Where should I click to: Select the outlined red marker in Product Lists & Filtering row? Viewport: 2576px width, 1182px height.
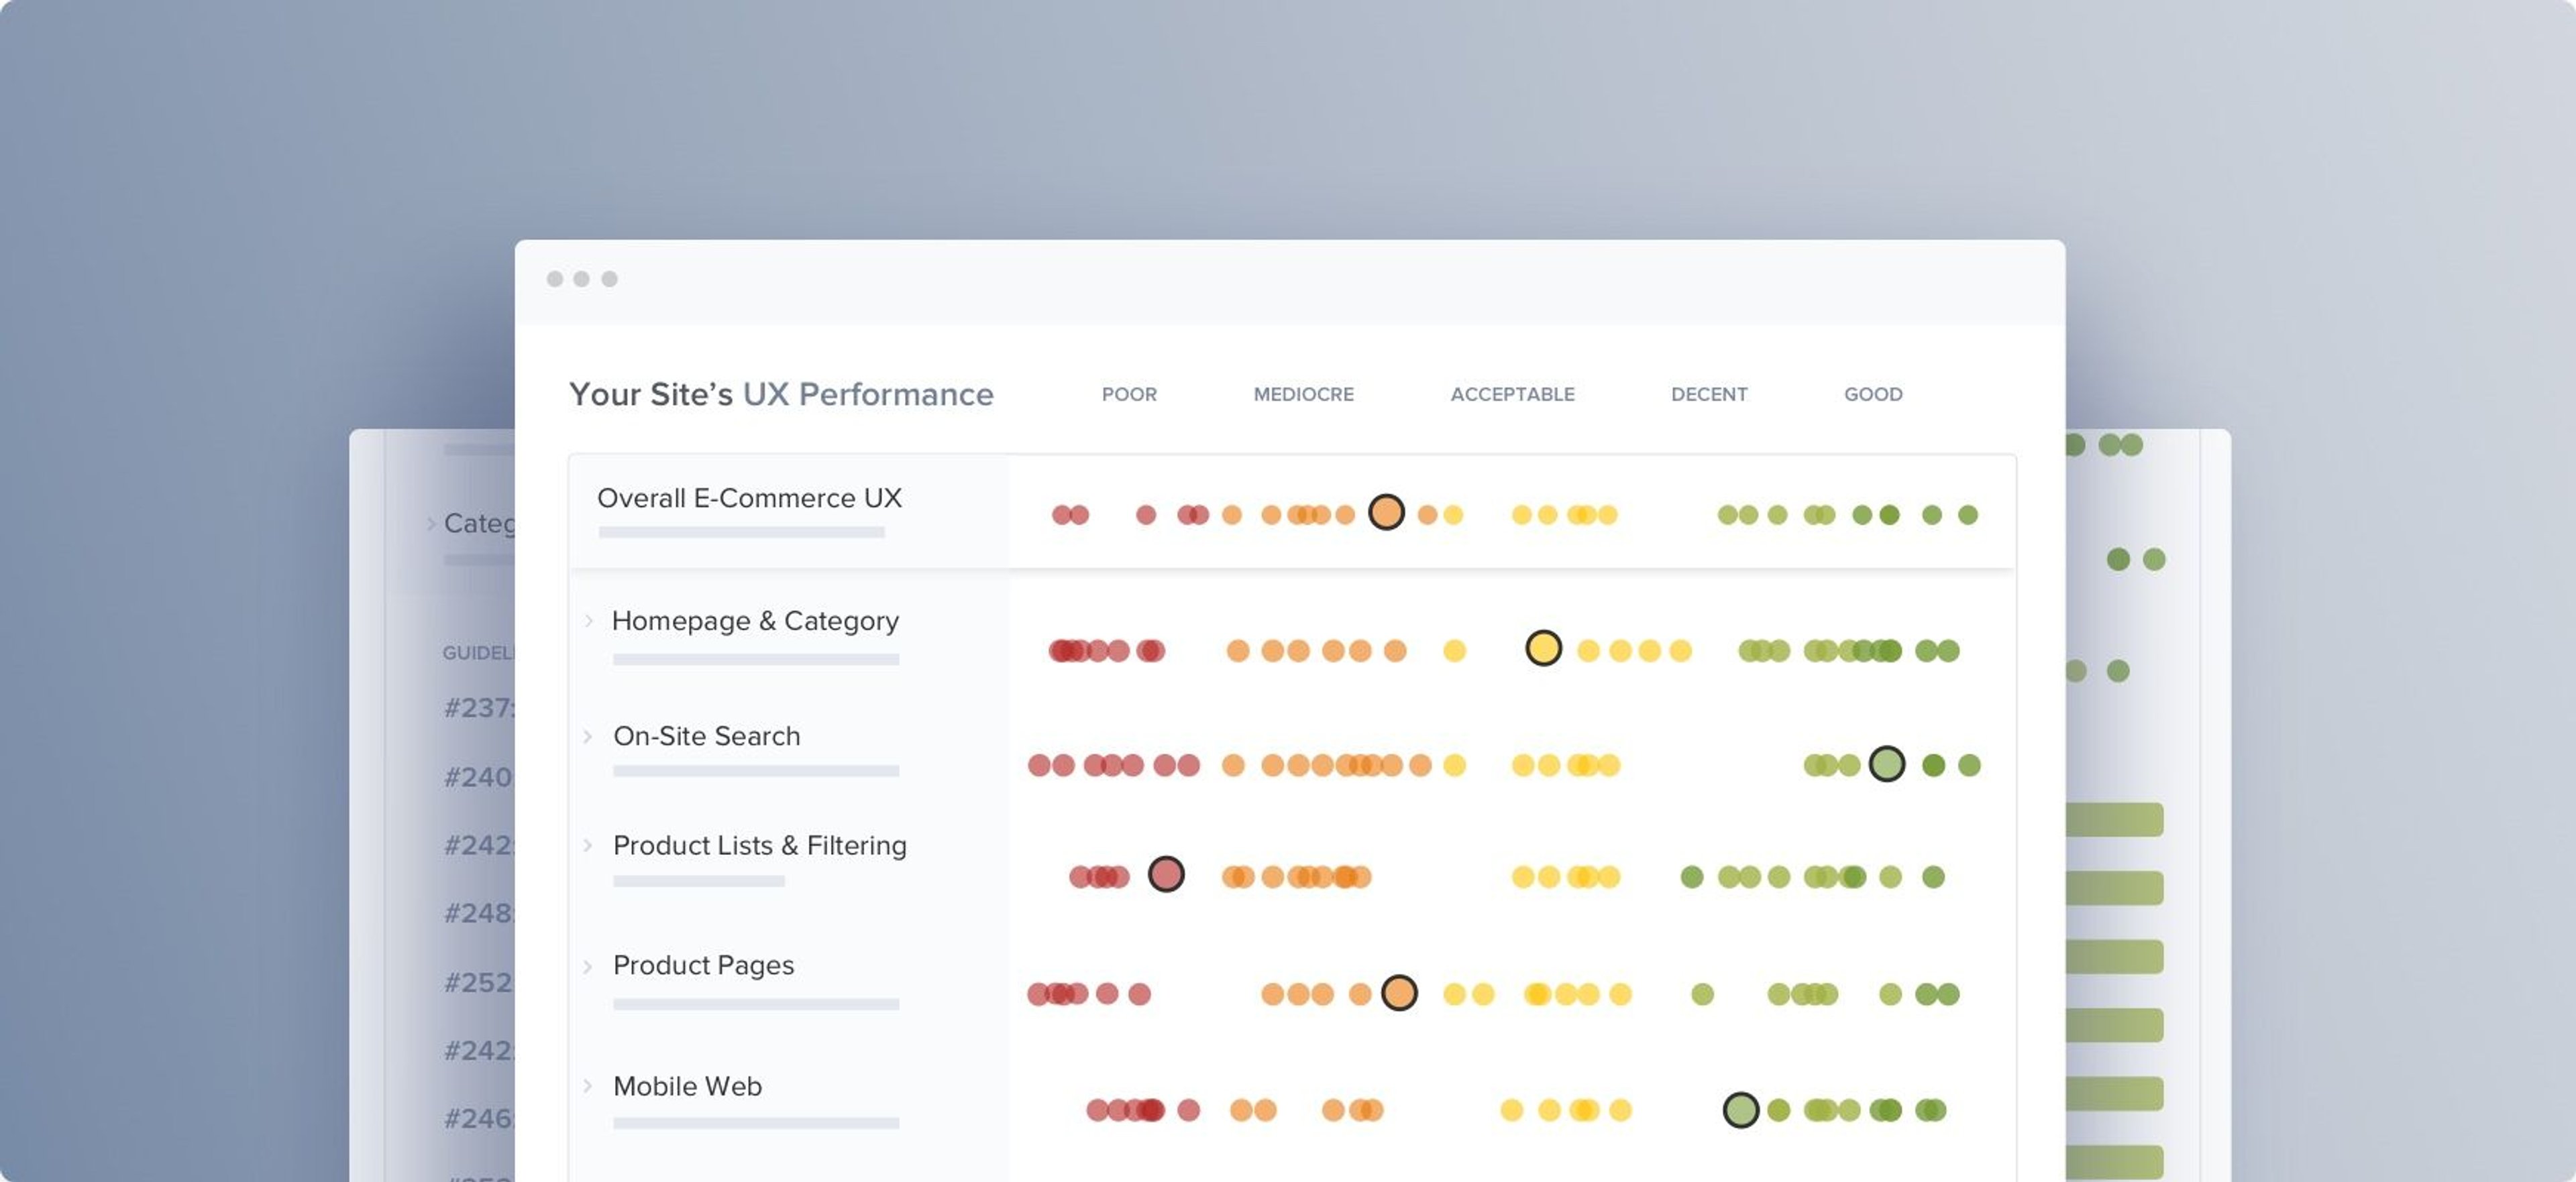coord(1166,874)
